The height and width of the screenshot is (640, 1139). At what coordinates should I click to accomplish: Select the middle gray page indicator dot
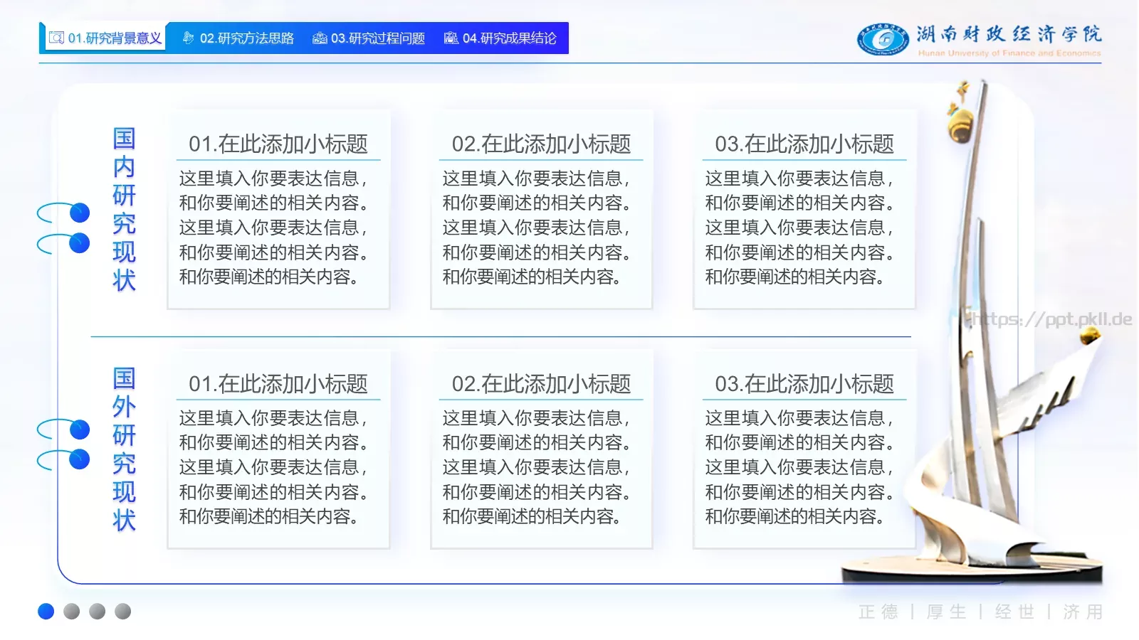pos(98,612)
